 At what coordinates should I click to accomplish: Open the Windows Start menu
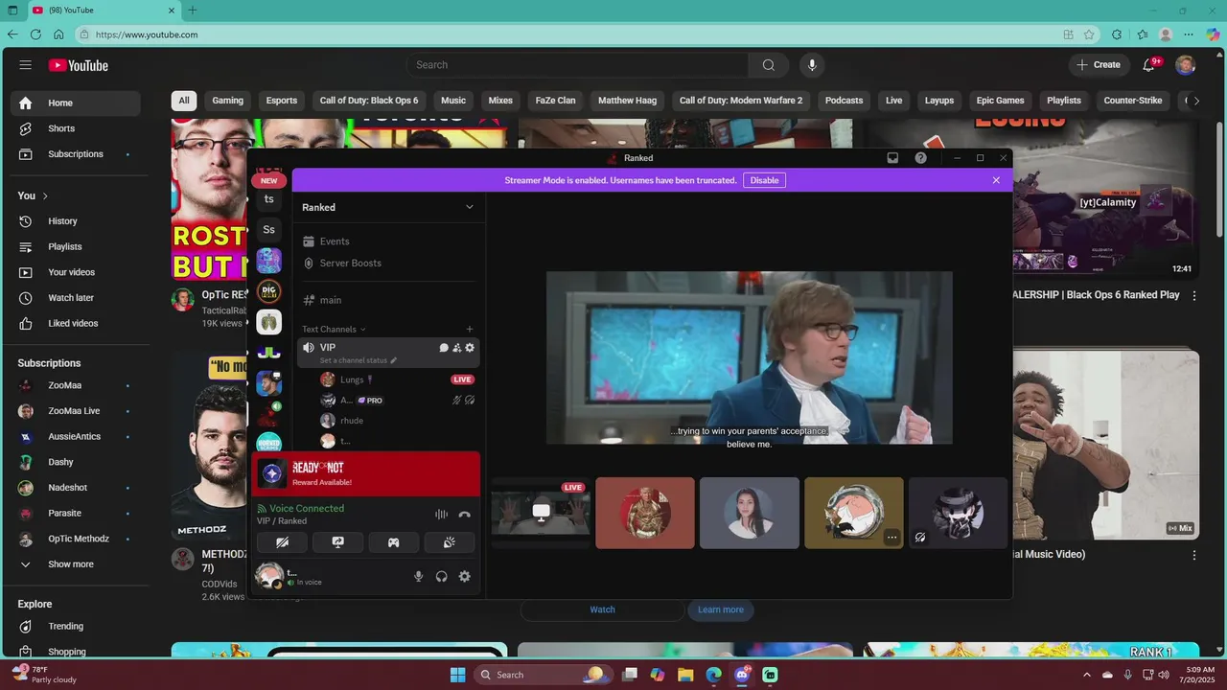(x=457, y=675)
